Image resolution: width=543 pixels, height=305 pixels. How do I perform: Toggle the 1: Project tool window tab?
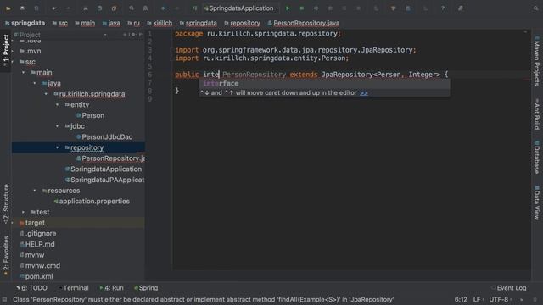(x=6, y=51)
